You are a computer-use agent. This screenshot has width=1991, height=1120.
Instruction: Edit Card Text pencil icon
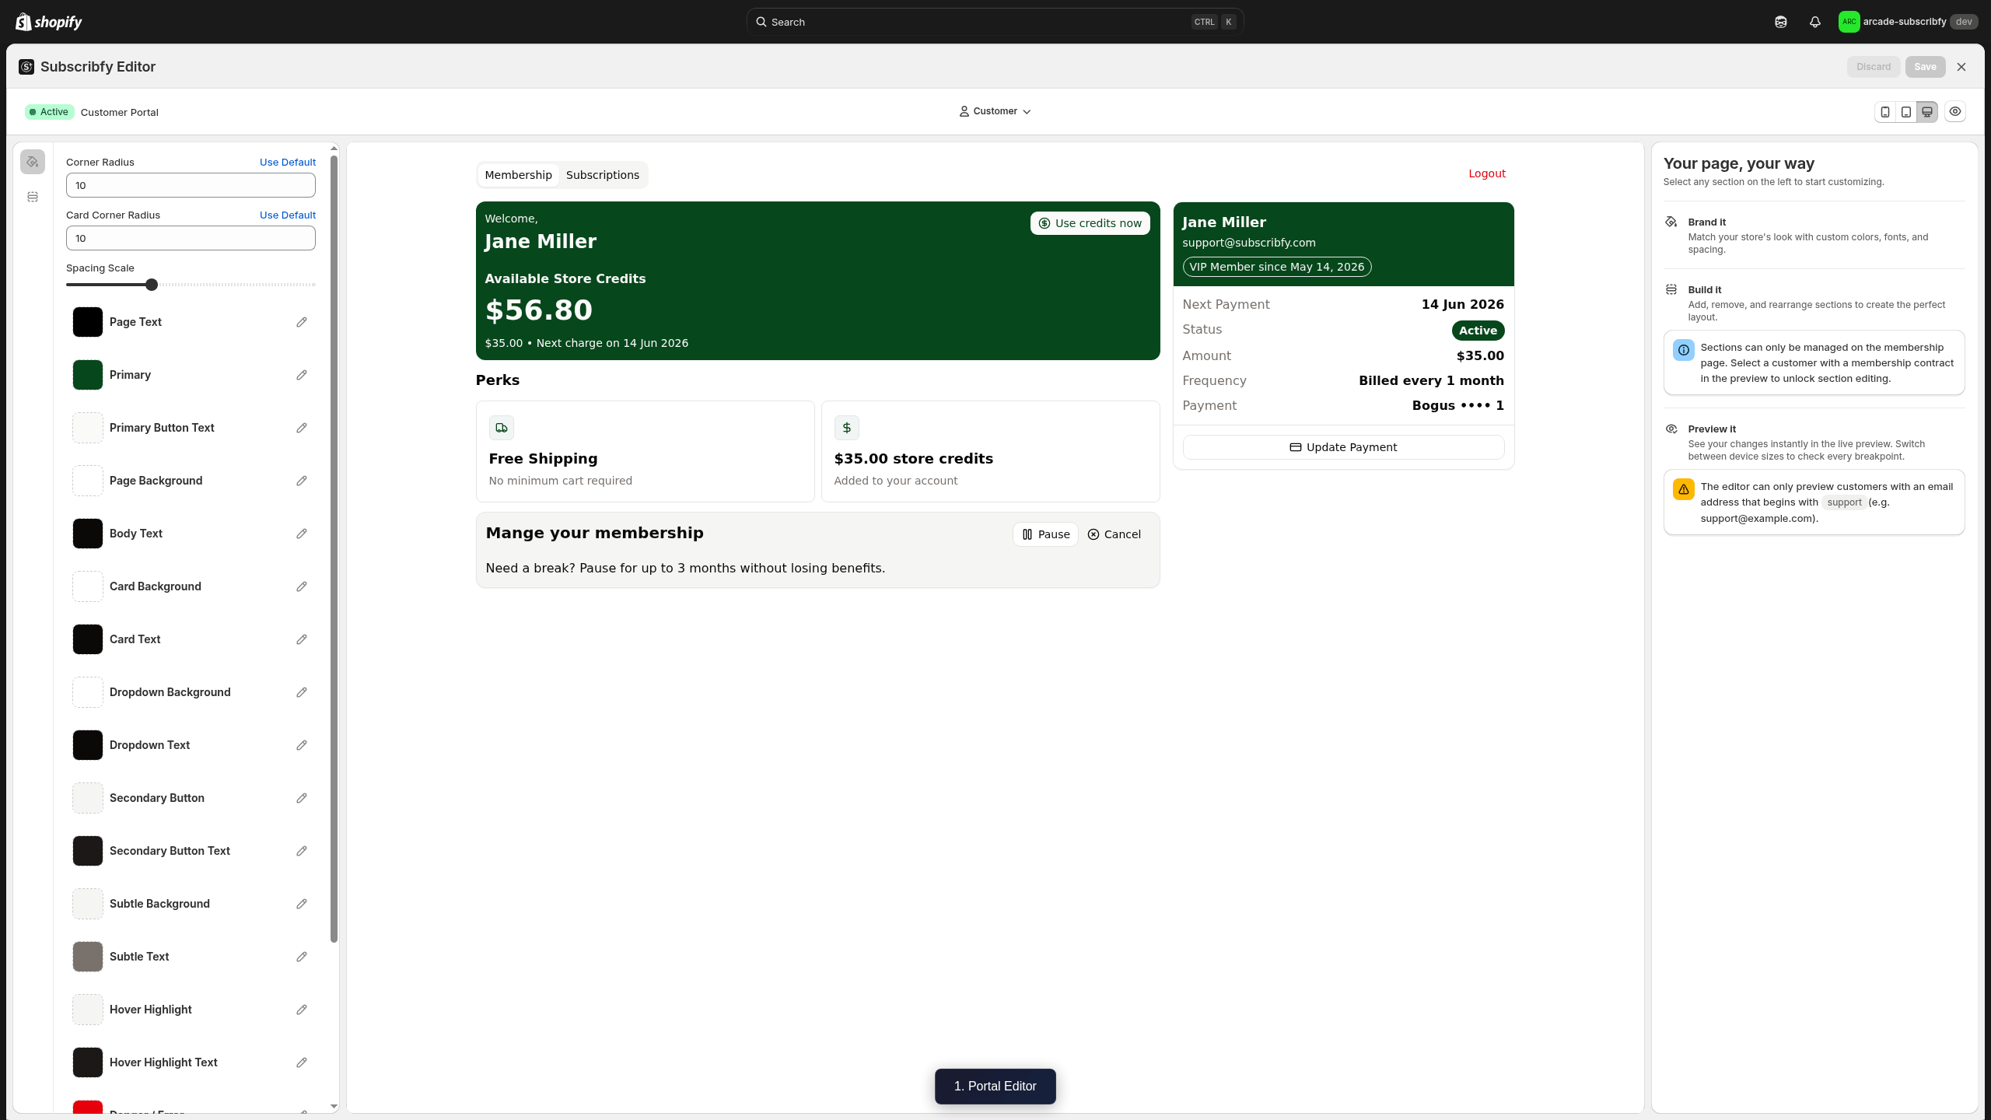click(302, 639)
